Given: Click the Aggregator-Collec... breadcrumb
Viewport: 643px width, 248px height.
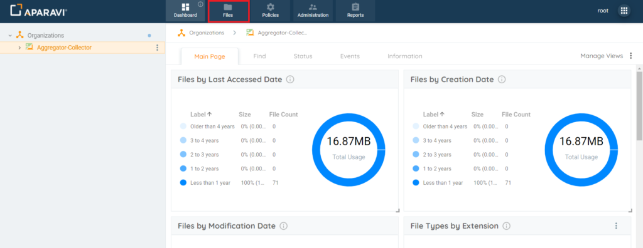Looking at the screenshot, I should click(x=283, y=33).
